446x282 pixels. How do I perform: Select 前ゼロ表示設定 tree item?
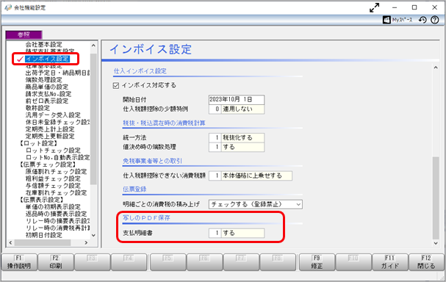(x=46, y=101)
